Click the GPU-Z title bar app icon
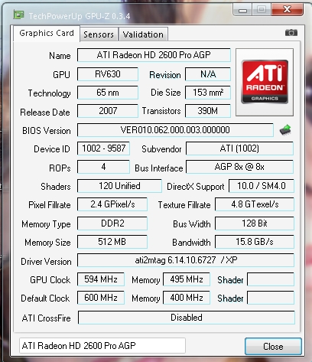Image resolution: width=312 pixels, height=362 pixels. point(18,15)
